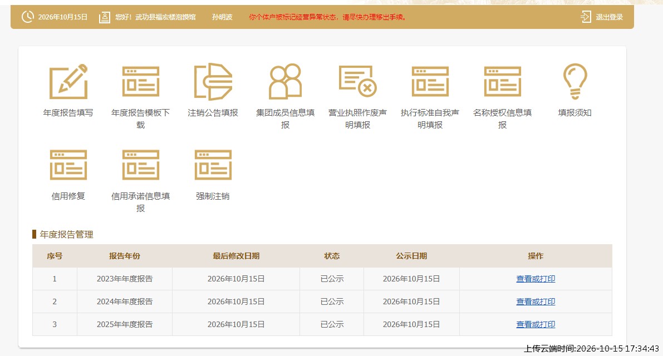The height and width of the screenshot is (356, 663).
Task: Open the 年度报告填写 pencil icon
Action: 68,82
